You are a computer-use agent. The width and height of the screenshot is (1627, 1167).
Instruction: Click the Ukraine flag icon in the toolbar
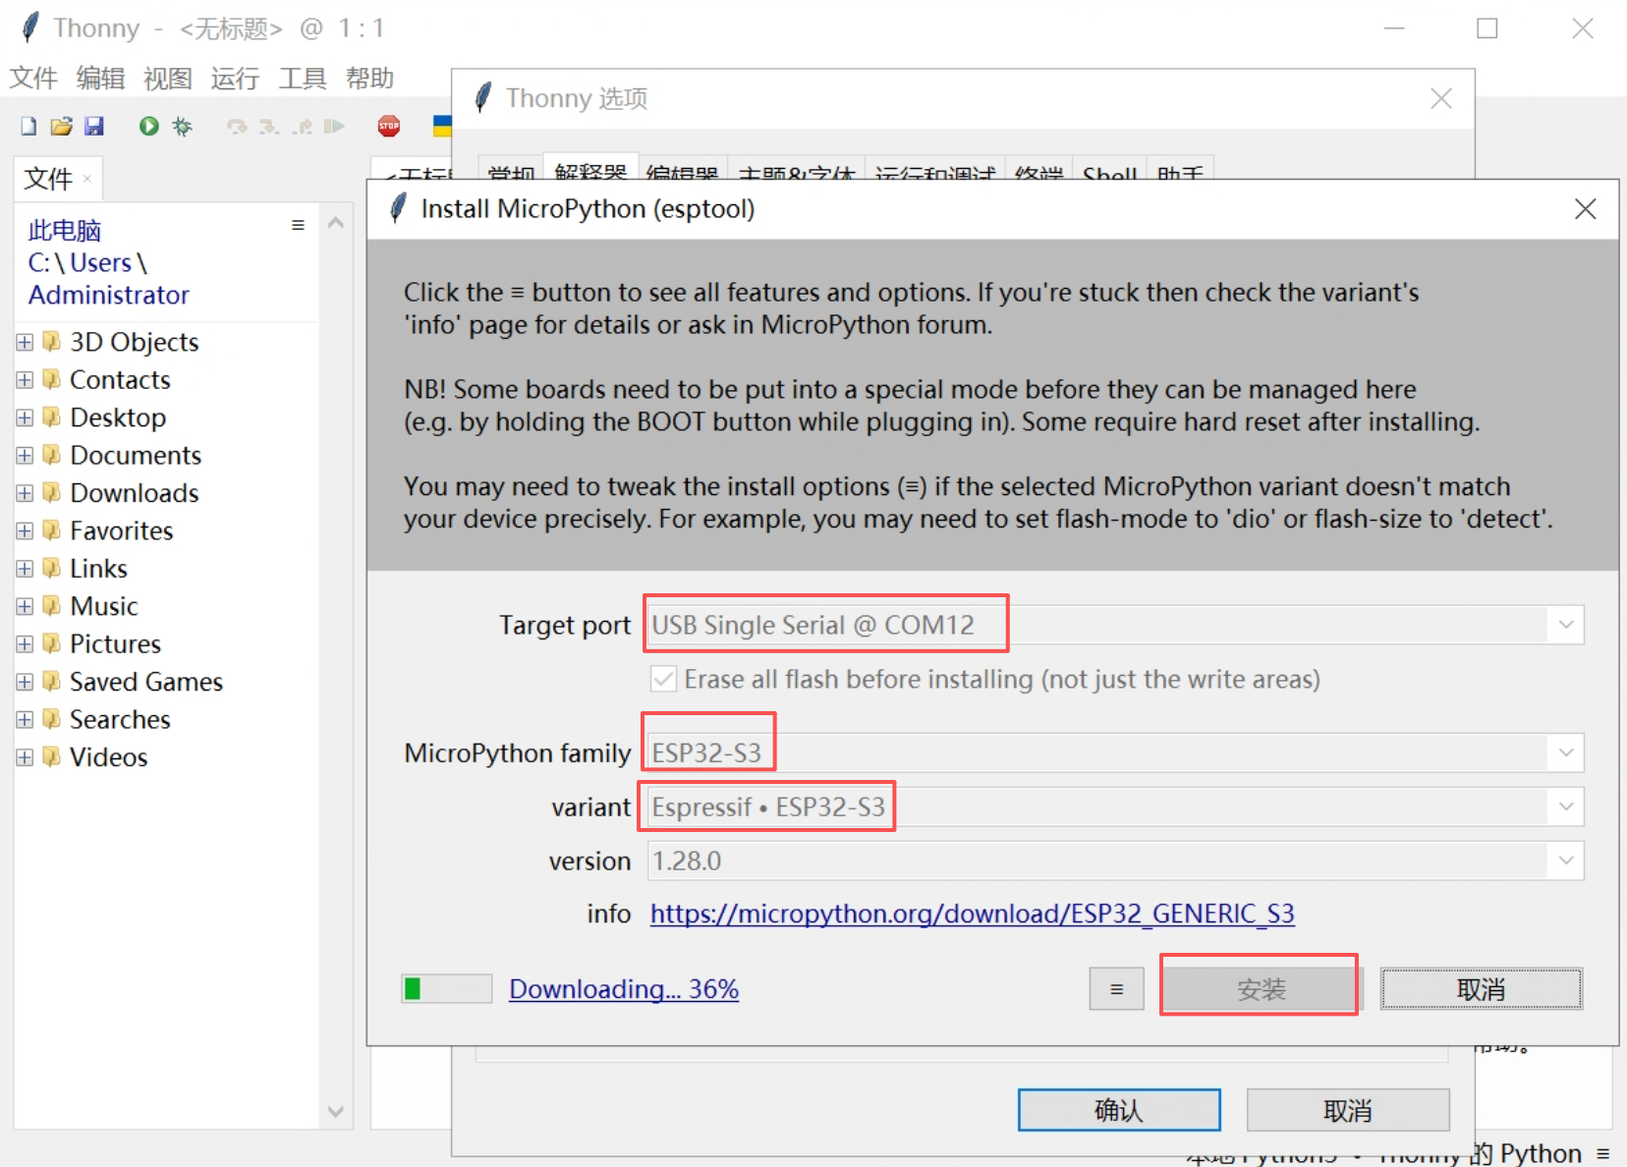click(x=442, y=126)
